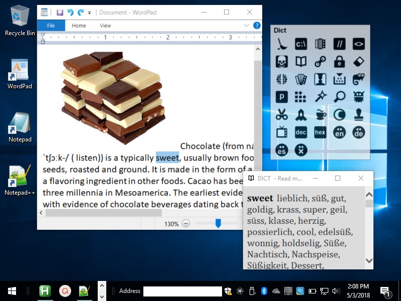This screenshot has height=301, width=401.
Task: Open the File menu in WordPad
Action: pos(51,26)
